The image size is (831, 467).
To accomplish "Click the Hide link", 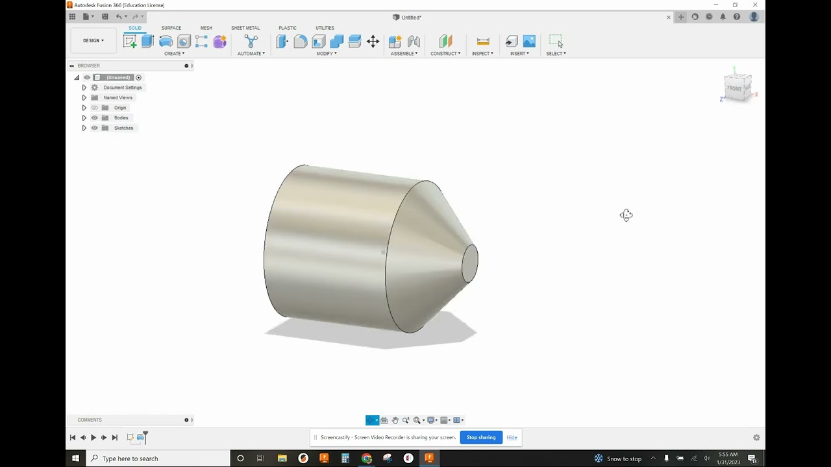I will coord(512,437).
